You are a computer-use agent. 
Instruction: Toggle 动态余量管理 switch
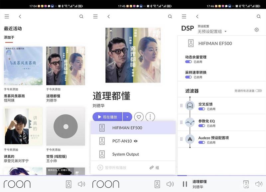tap(188, 62)
